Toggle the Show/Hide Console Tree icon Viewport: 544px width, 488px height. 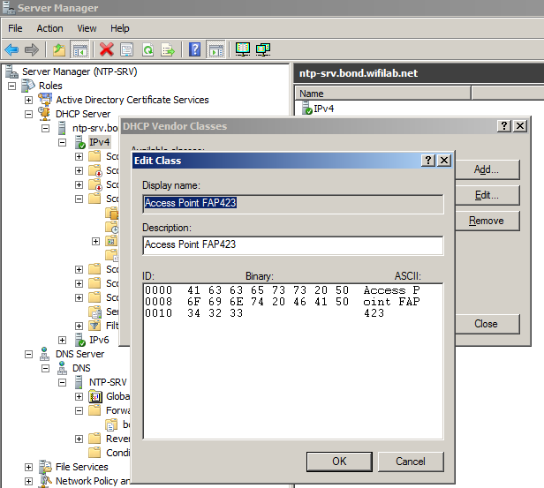coord(79,49)
